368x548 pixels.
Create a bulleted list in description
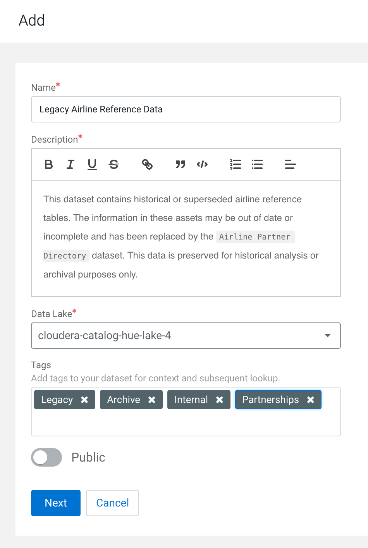click(x=257, y=164)
